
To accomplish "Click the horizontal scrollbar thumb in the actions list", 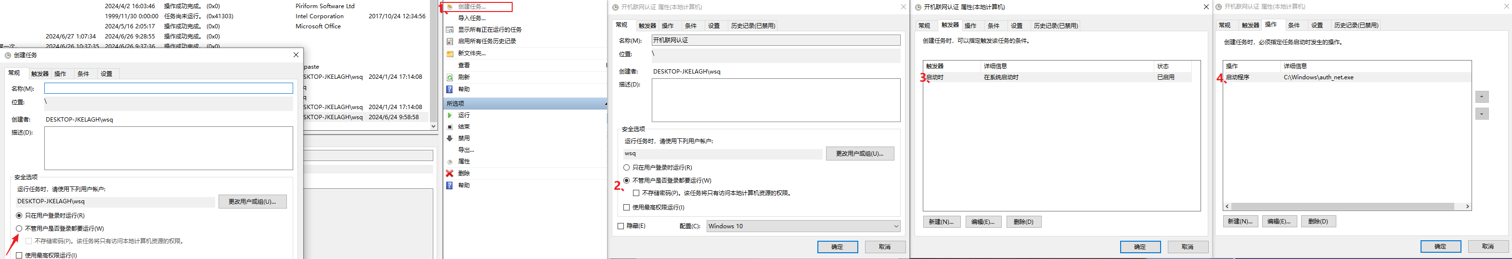I will tap(1343, 206).
